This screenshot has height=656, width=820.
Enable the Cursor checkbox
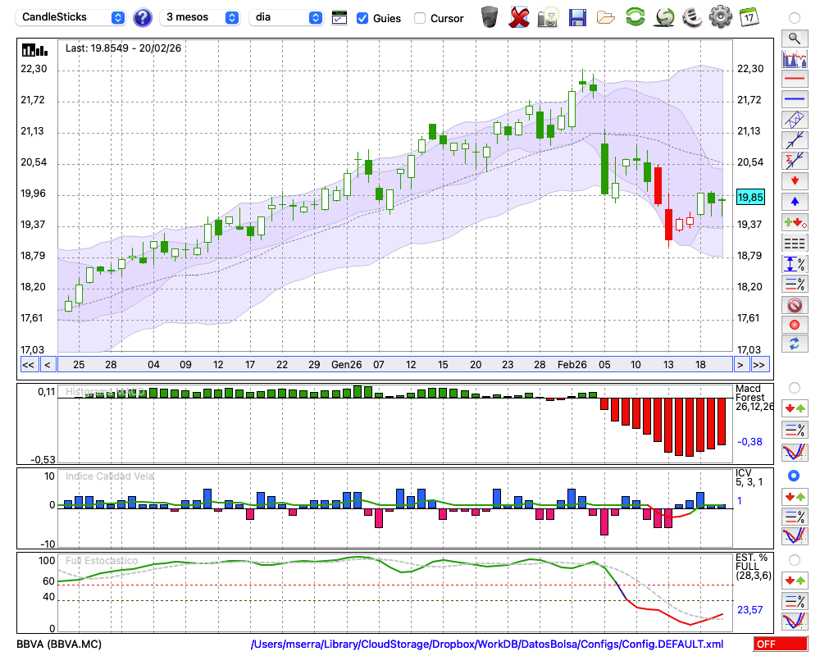tap(419, 18)
